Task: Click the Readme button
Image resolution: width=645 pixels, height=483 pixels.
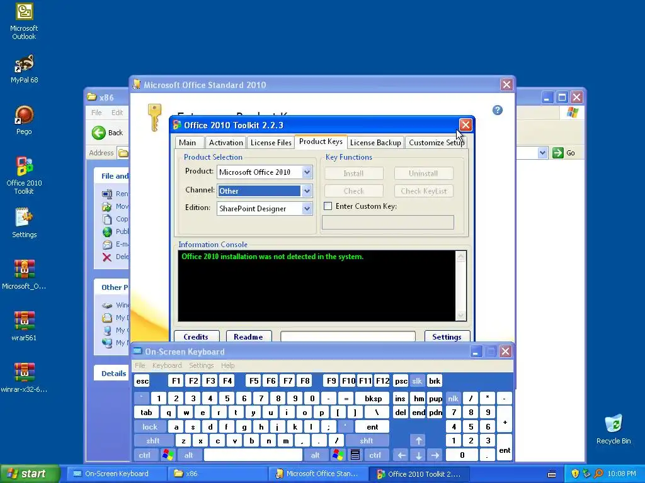Action: pos(248,336)
